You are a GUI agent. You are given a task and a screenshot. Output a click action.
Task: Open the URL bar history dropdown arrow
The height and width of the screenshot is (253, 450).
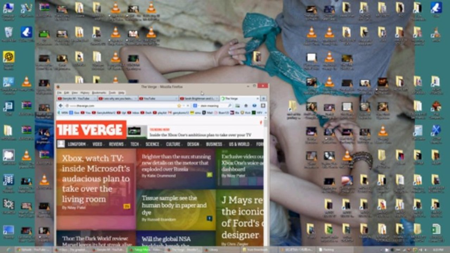coord(184,105)
